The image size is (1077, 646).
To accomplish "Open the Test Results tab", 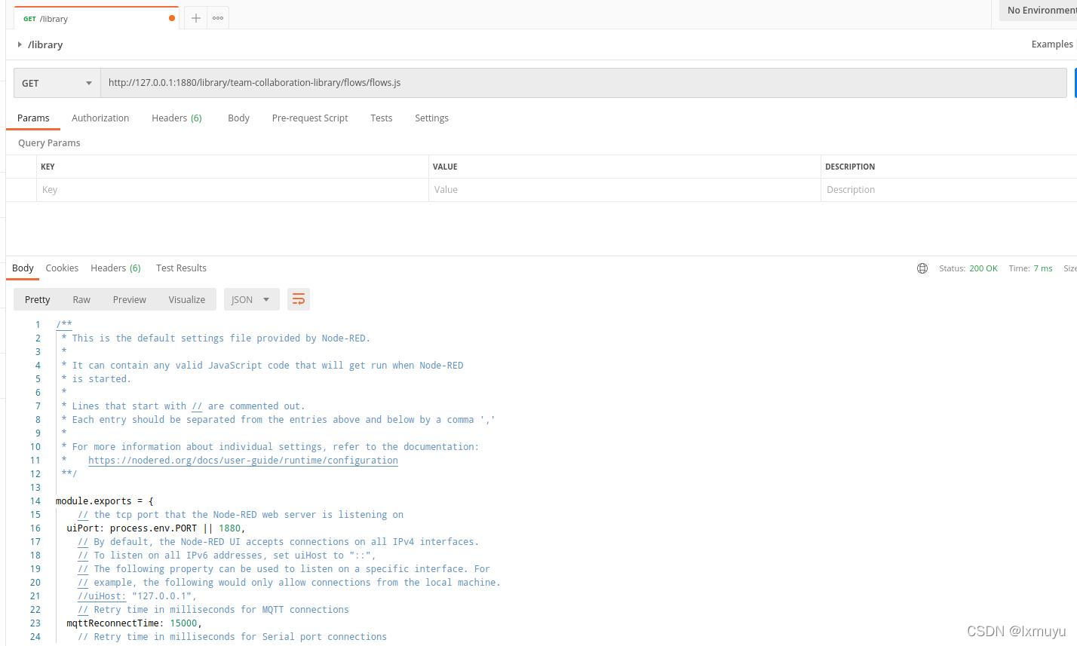I will click(x=181, y=268).
